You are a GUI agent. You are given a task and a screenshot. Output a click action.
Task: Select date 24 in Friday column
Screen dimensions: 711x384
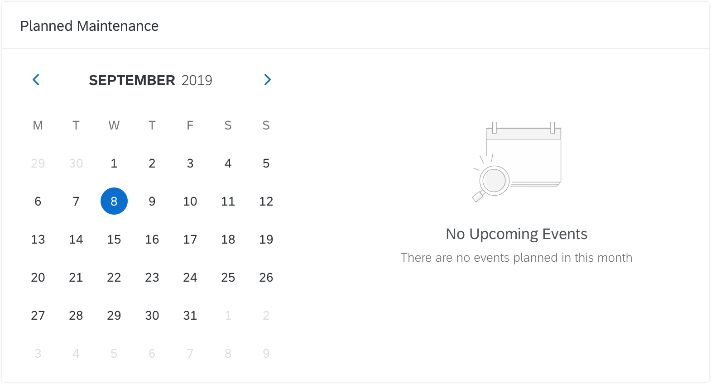190,277
